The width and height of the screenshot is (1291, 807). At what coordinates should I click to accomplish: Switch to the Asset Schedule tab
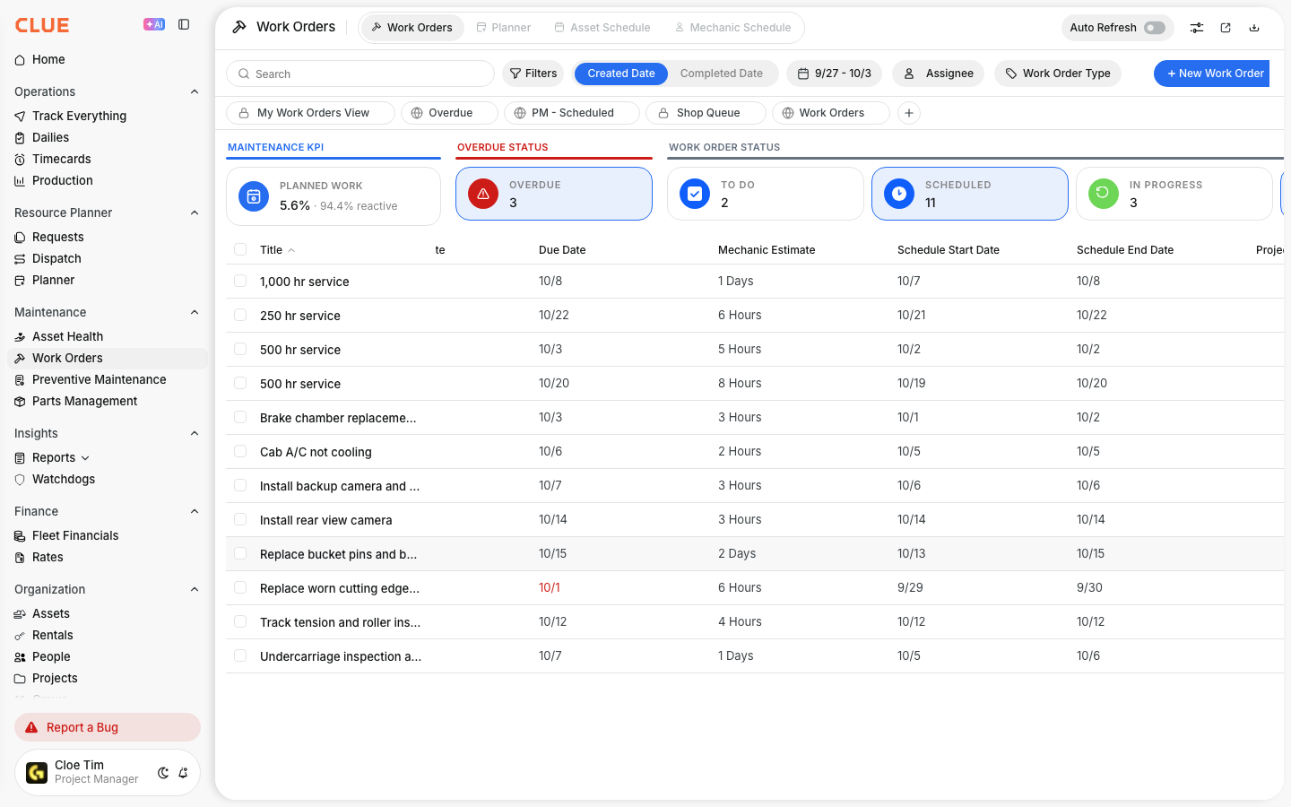[602, 28]
